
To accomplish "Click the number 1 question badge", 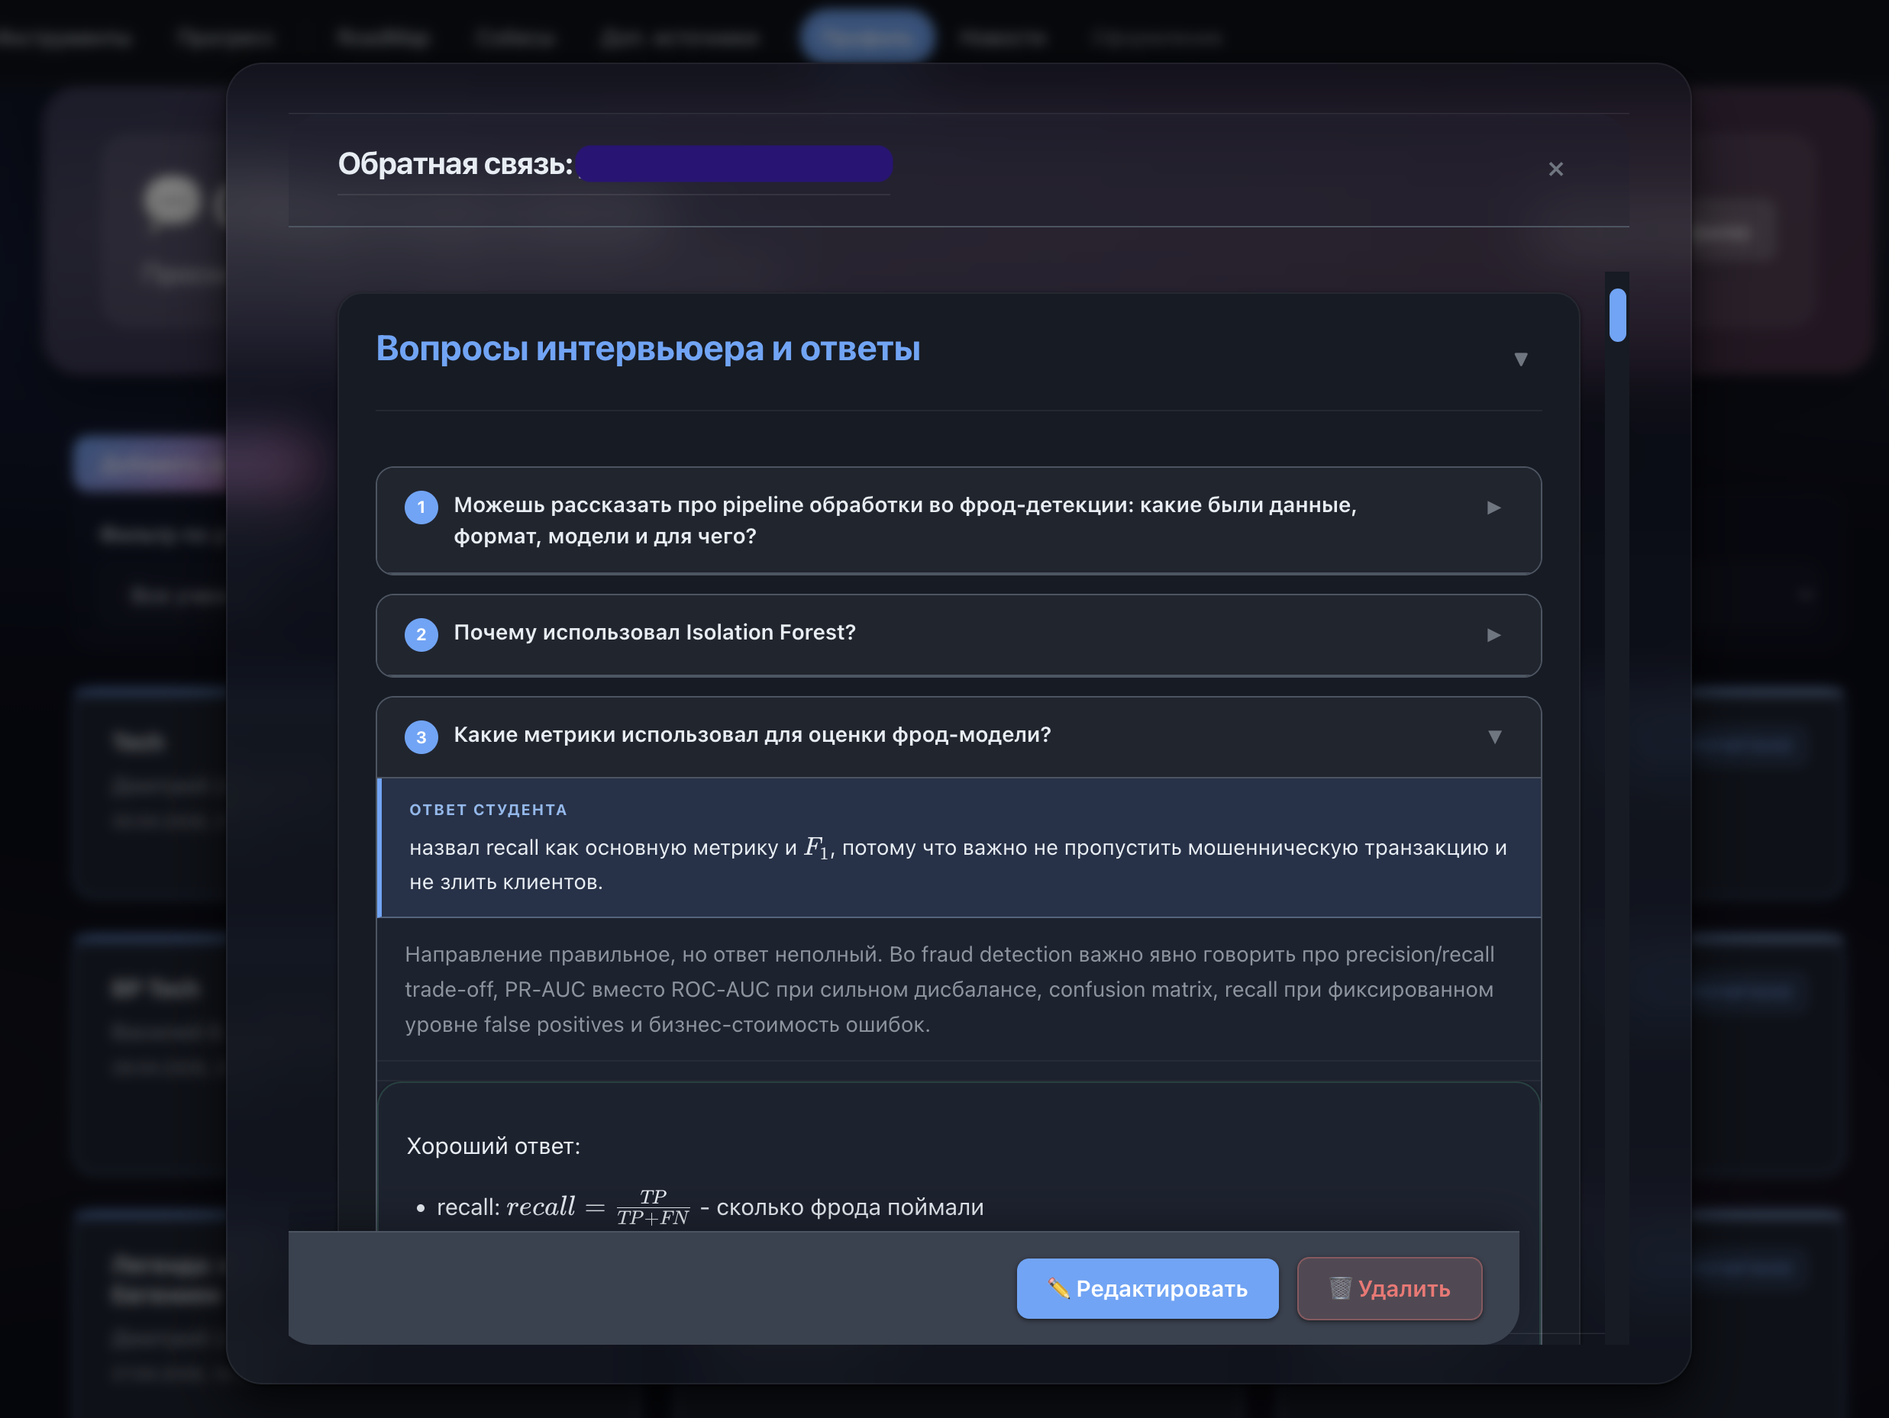I will coord(421,507).
